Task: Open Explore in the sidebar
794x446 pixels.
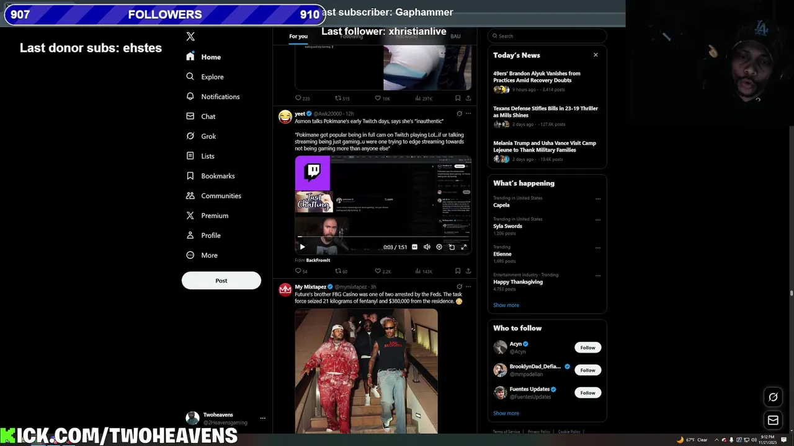Action: click(205, 77)
